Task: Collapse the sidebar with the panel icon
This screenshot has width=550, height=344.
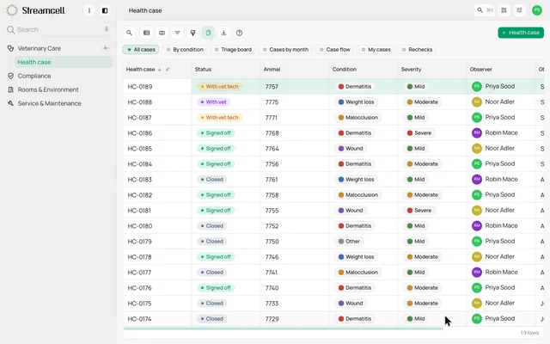Action: tap(105, 10)
